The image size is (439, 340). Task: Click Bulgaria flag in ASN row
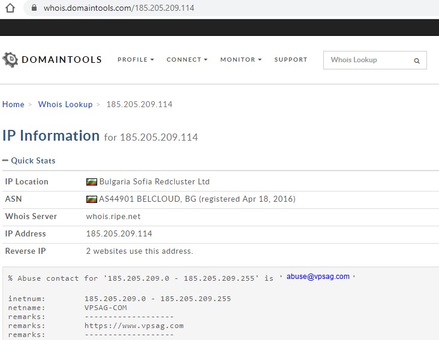[92, 199]
